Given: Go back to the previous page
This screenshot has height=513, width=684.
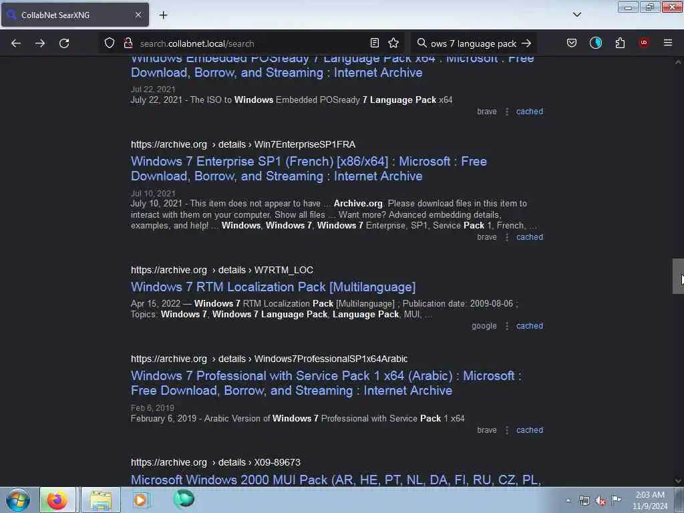Looking at the screenshot, I should point(16,43).
